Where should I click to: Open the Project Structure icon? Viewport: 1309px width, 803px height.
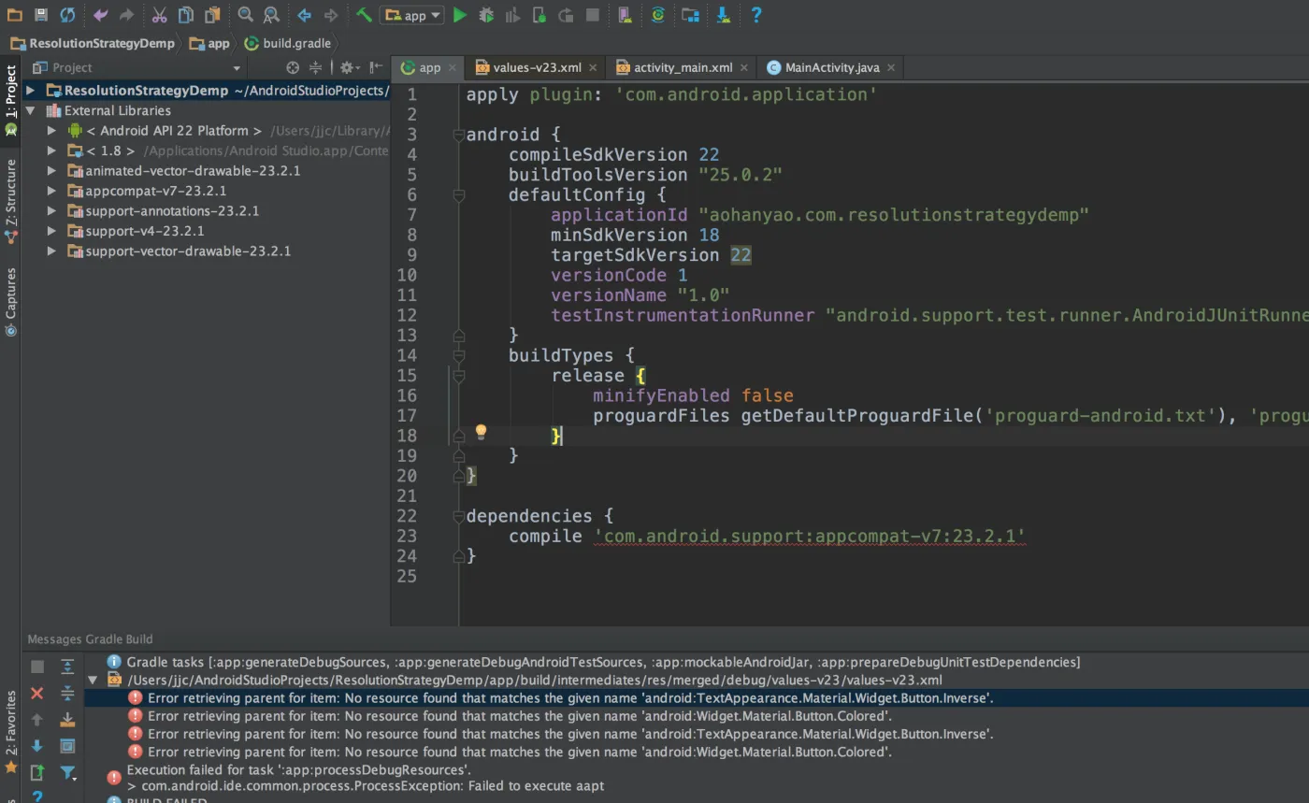pyautogui.click(x=690, y=15)
